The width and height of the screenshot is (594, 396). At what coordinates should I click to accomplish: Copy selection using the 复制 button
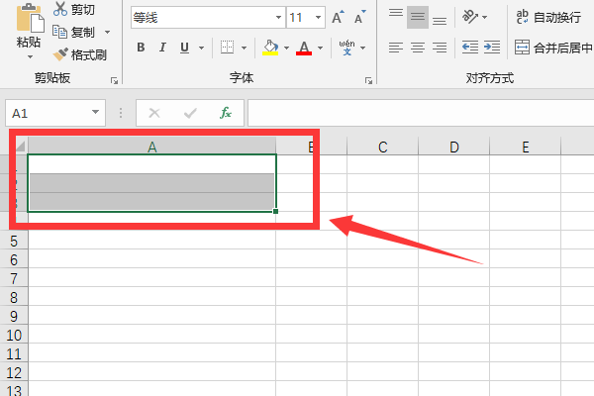pos(74,33)
